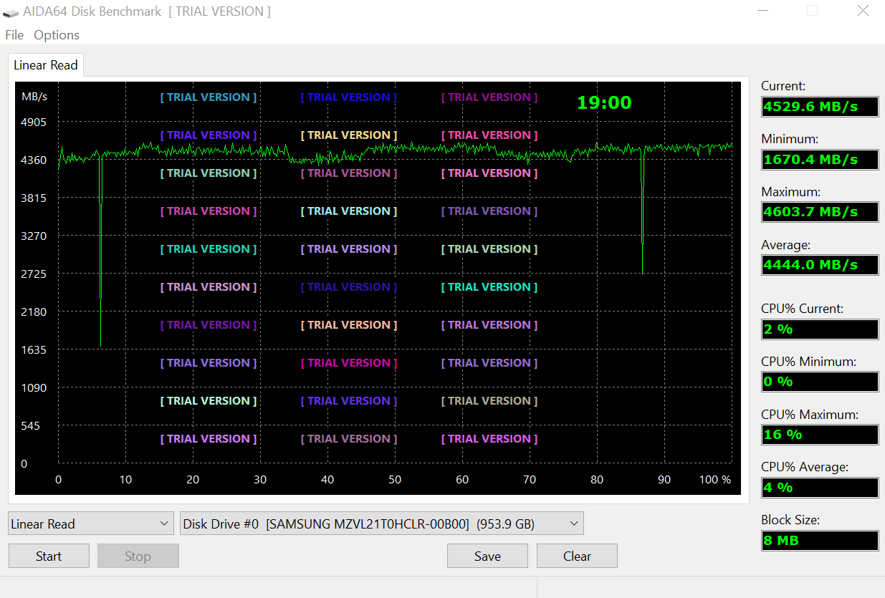The width and height of the screenshot is (885, 598).
Task: Open the File menu
Action: tap(14, 35)
